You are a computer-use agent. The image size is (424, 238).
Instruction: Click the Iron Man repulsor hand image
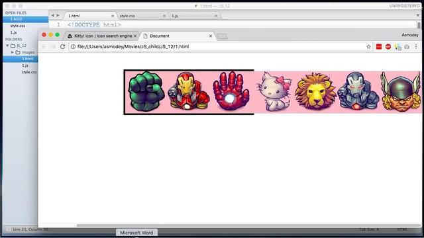(x=231, y=91)
